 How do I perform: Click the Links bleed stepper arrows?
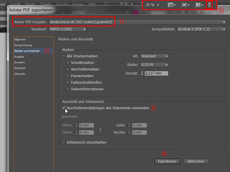click(x=129, y=125)
